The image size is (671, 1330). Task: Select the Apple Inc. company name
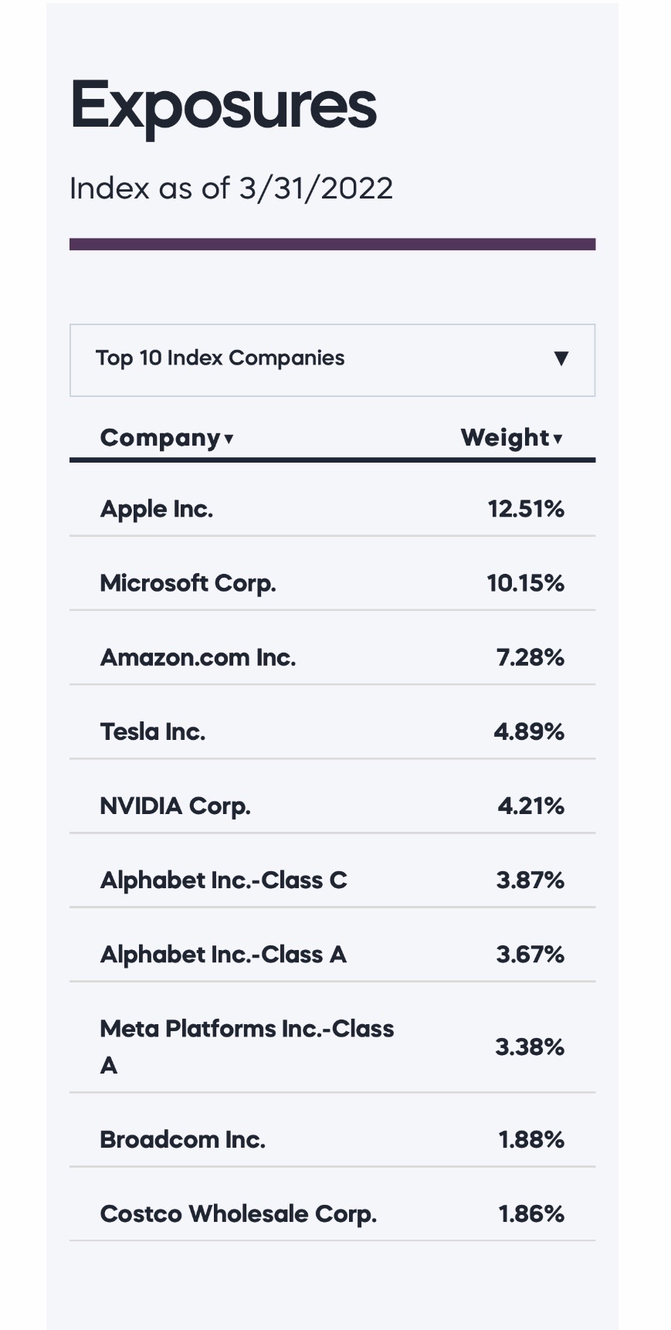(157, 509)
